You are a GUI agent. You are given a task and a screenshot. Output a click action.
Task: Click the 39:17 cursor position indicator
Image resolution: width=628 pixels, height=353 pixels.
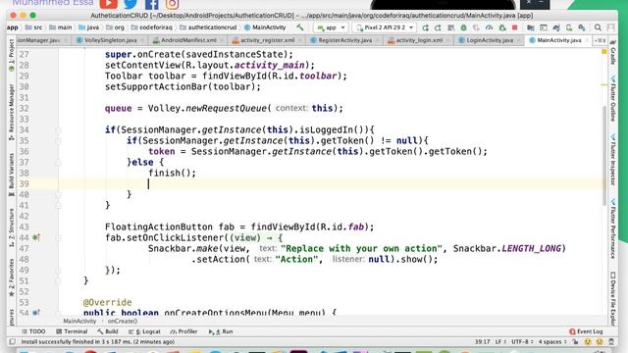(x=482, y=342)
